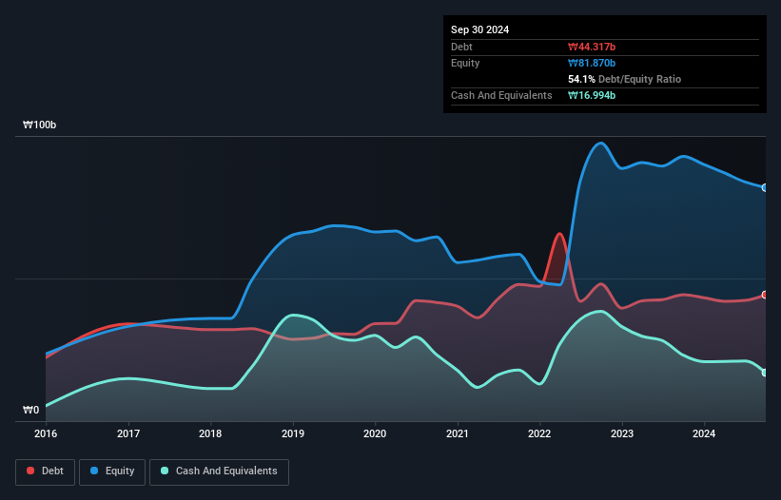Click the blue Equity legend dot

(x=94, y=471)
